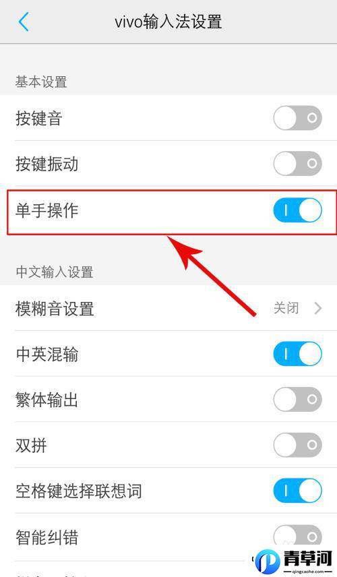The width and height of the screenshot is (337, 577).
Task: Enable the 智能纠错 smart correction toggle
Action: (297, 536)
